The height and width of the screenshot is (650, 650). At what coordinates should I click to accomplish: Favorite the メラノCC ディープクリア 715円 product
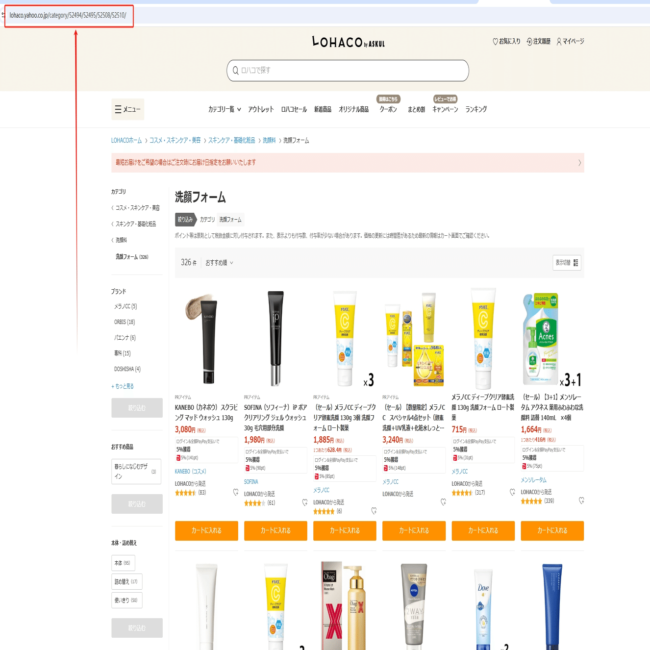(x=512, y=492)
